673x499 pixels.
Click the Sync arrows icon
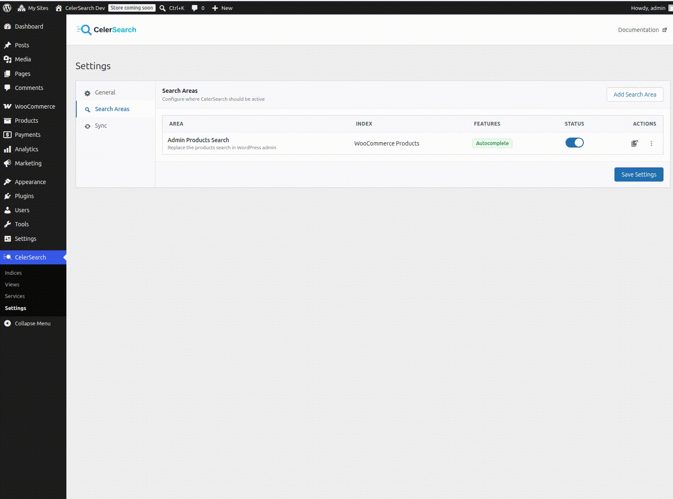tap(88, 126)
